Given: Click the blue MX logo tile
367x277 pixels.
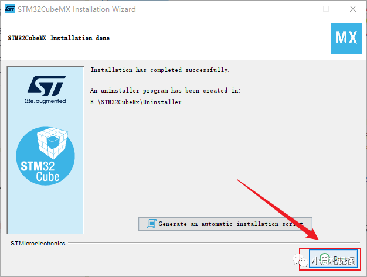Looking at the screenshot, I should click(346, 38).
